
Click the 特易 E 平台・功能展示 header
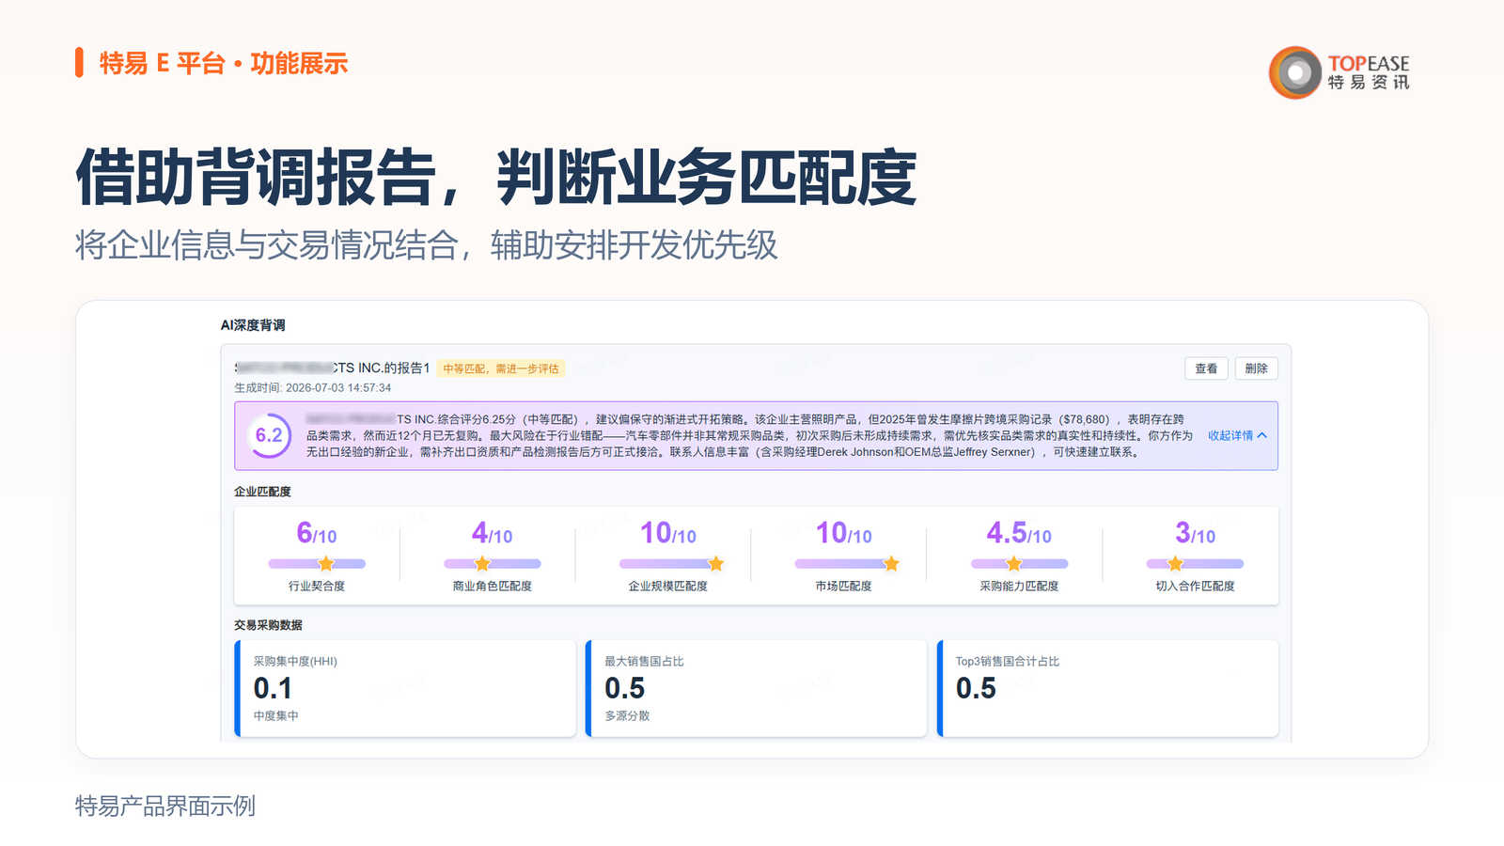coord(224,63)
